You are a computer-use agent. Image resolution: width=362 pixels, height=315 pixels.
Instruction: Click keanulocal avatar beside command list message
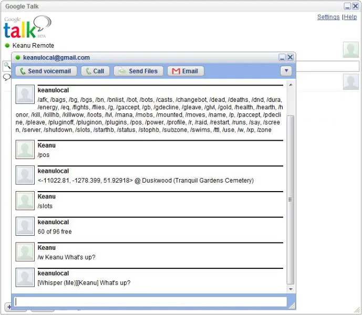(x=25, y=95)
